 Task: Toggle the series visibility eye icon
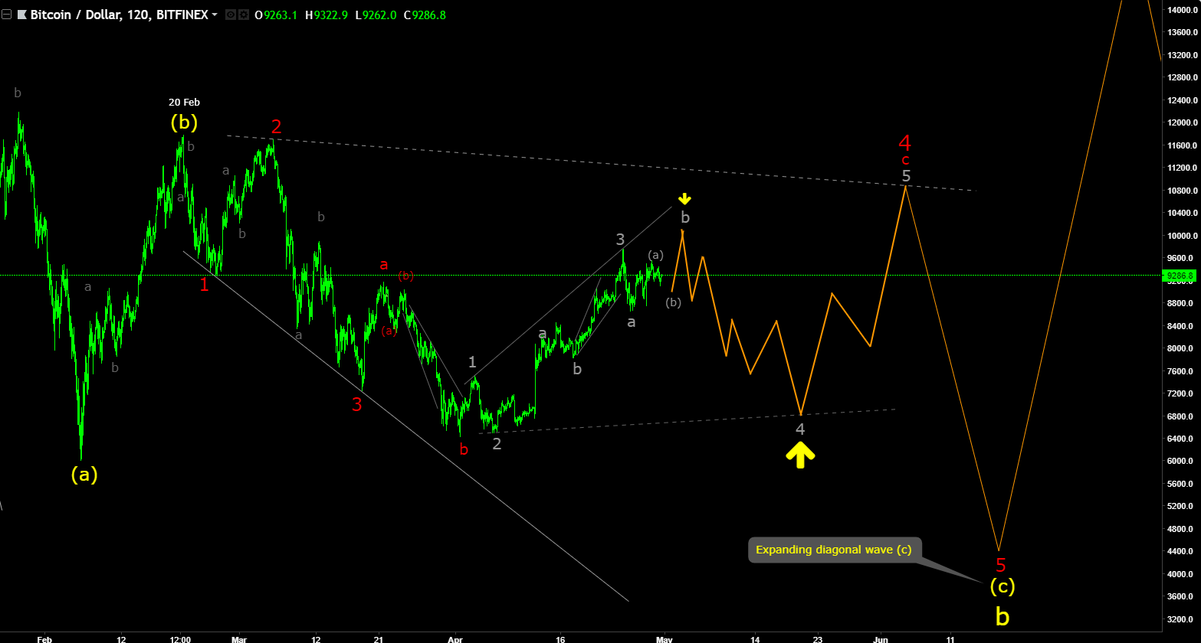click(x=230, y=15)
